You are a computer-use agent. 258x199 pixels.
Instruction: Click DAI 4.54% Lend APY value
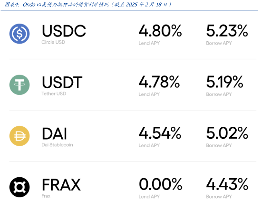[x=160, y=133]
